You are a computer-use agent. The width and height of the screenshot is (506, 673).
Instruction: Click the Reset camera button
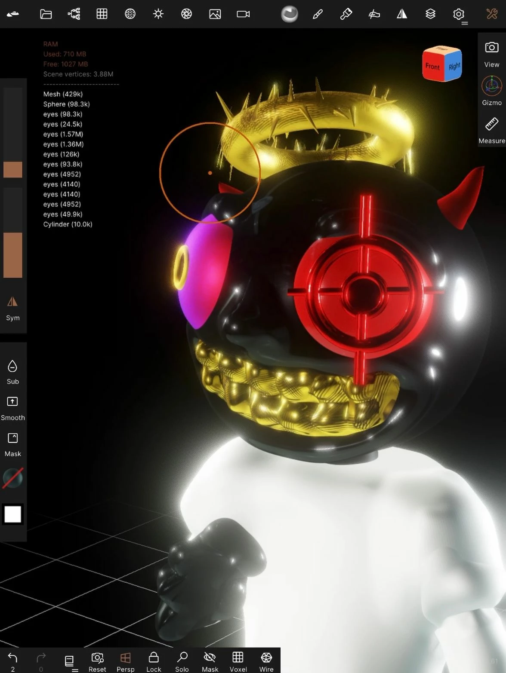click(x=97, y=661)
